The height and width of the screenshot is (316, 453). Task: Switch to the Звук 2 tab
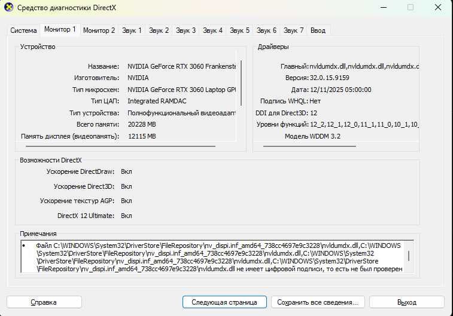tap(159, 30)
